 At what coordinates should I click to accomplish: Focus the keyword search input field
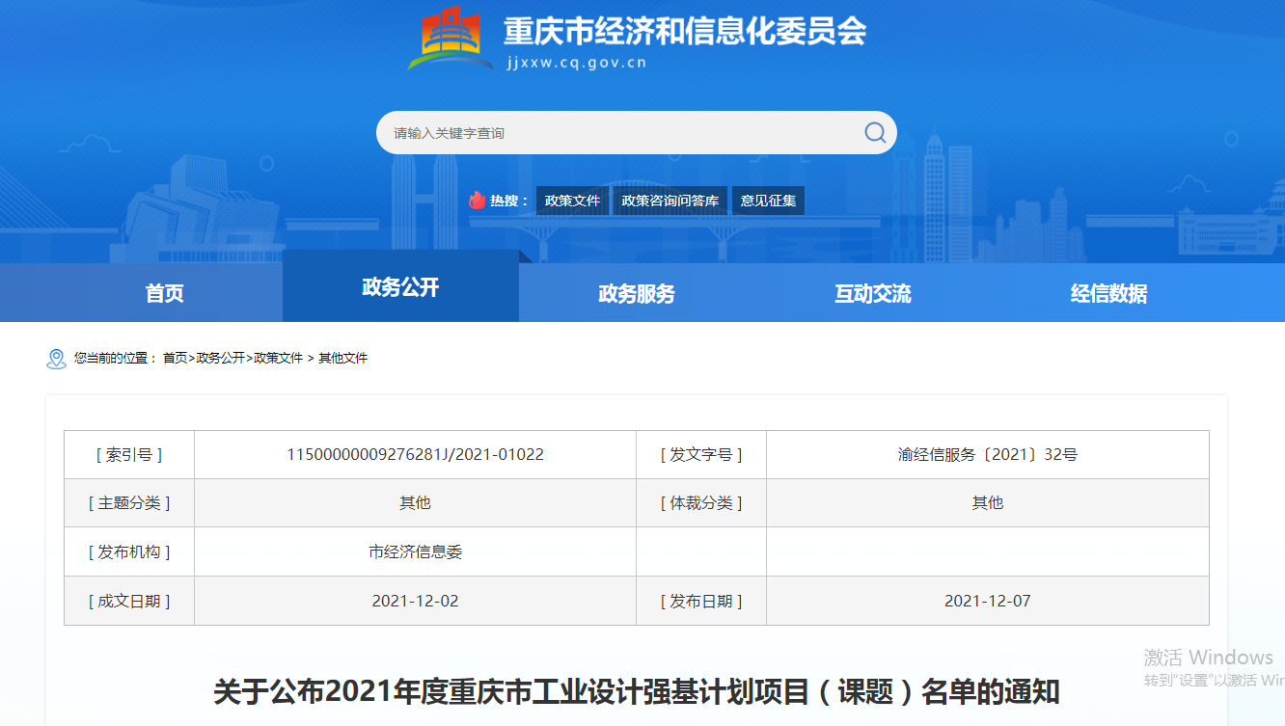617,133
